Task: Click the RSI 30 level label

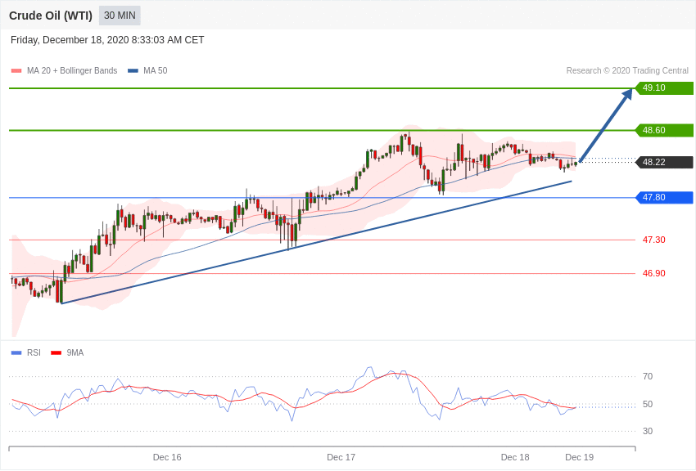Action: (x=648, y=431)
